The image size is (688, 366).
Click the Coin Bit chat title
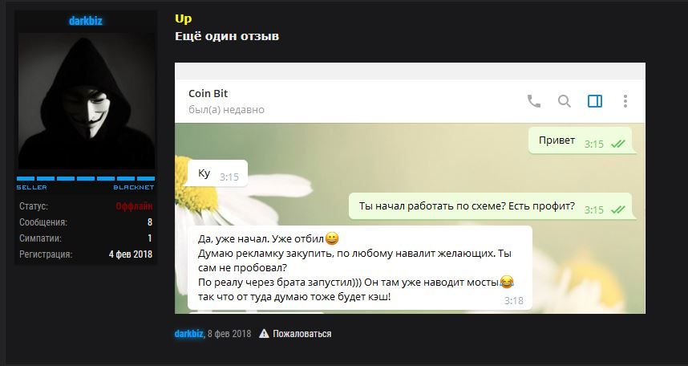pyautogui.click(x=208, y=93)
